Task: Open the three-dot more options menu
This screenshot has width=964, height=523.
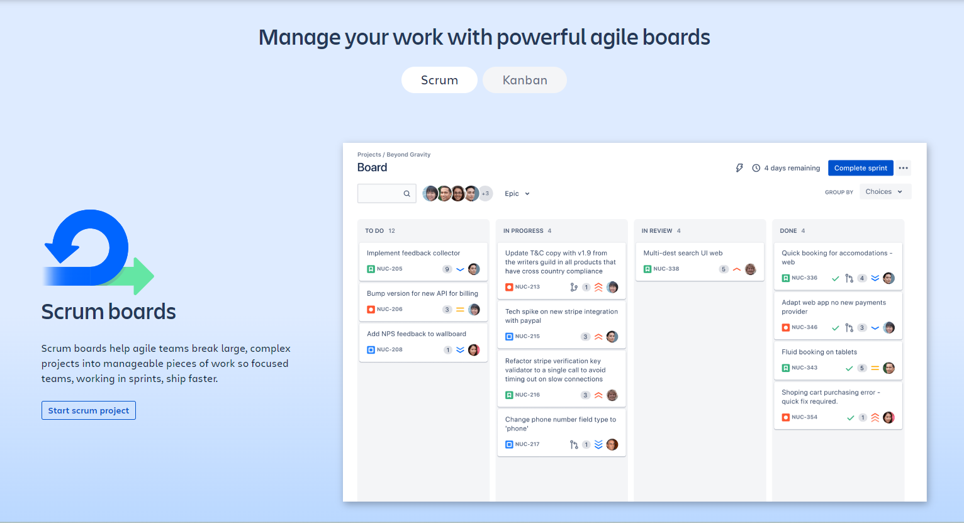Action: click(903, 168)
